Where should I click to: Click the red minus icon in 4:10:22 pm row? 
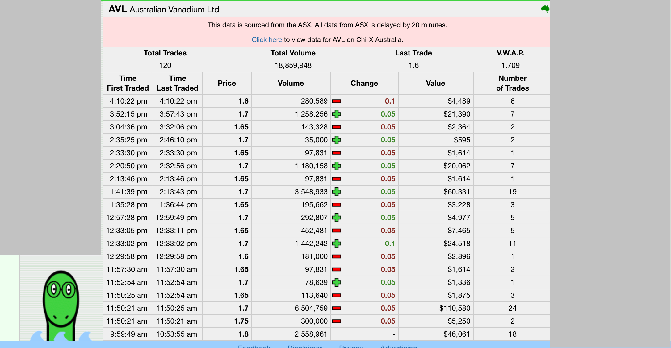[x=337, y=101]
